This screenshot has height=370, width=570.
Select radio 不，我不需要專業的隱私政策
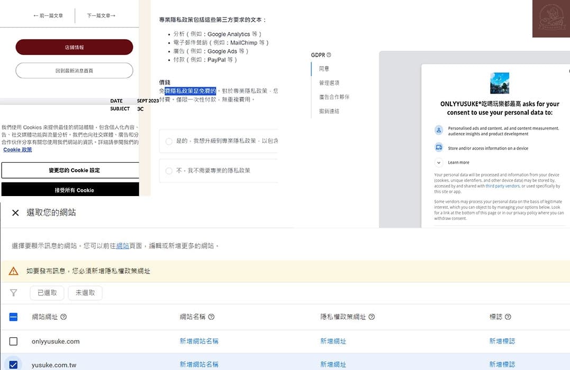pos(169,171)
